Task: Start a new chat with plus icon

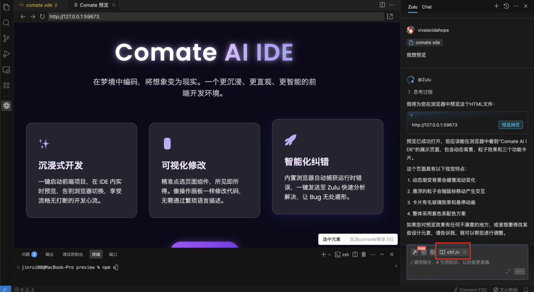Action: pos(496,6)
